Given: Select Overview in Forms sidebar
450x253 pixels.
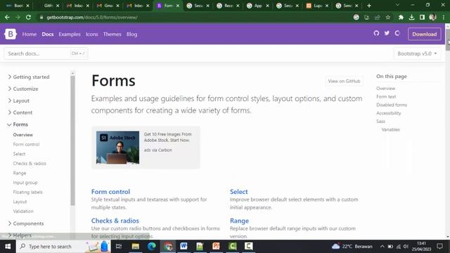Looking at the screenshot, I should (23, 135).
